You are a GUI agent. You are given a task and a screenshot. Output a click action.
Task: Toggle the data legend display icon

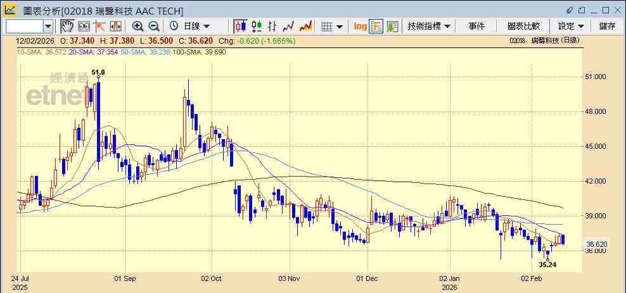(x=376, y=27)
